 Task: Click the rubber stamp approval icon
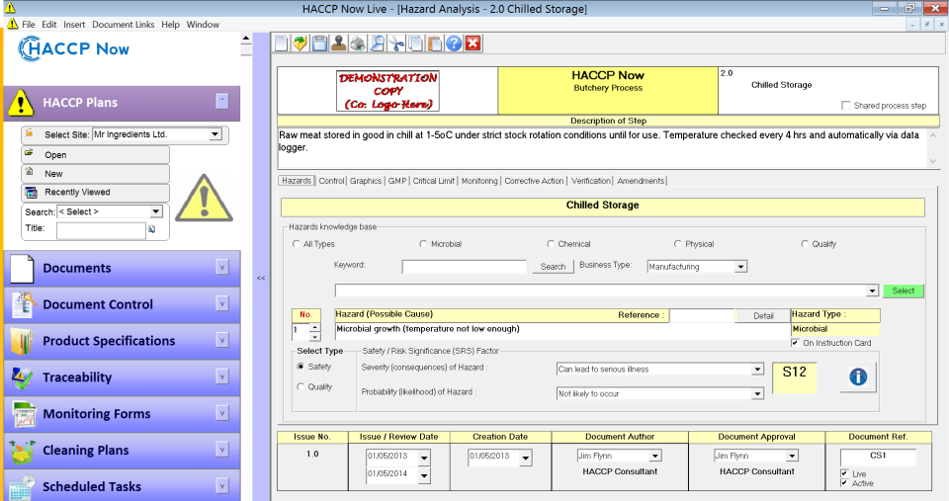[339, 43]
